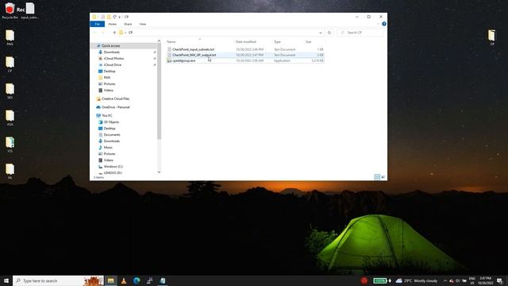Open the PAN folder in Quick access

[x=106, y=78]
